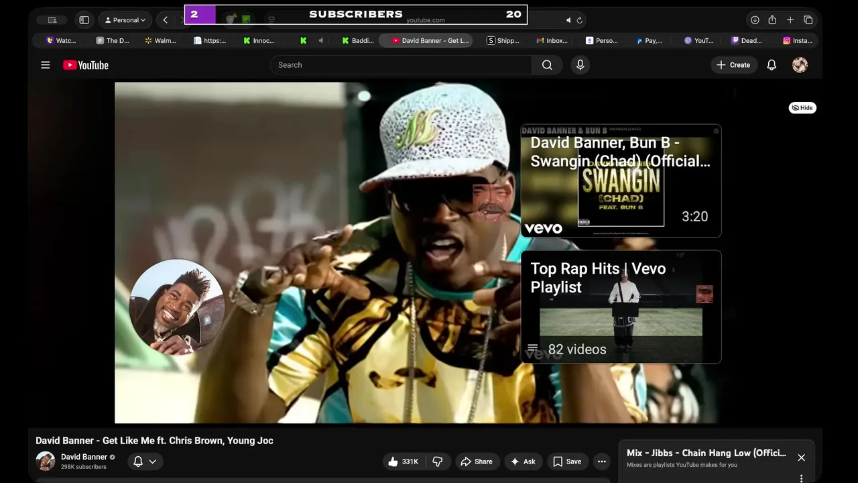Switch to the Innoc... tab
The height and width of the screenshot is (483, 858).
pos(259,40)
